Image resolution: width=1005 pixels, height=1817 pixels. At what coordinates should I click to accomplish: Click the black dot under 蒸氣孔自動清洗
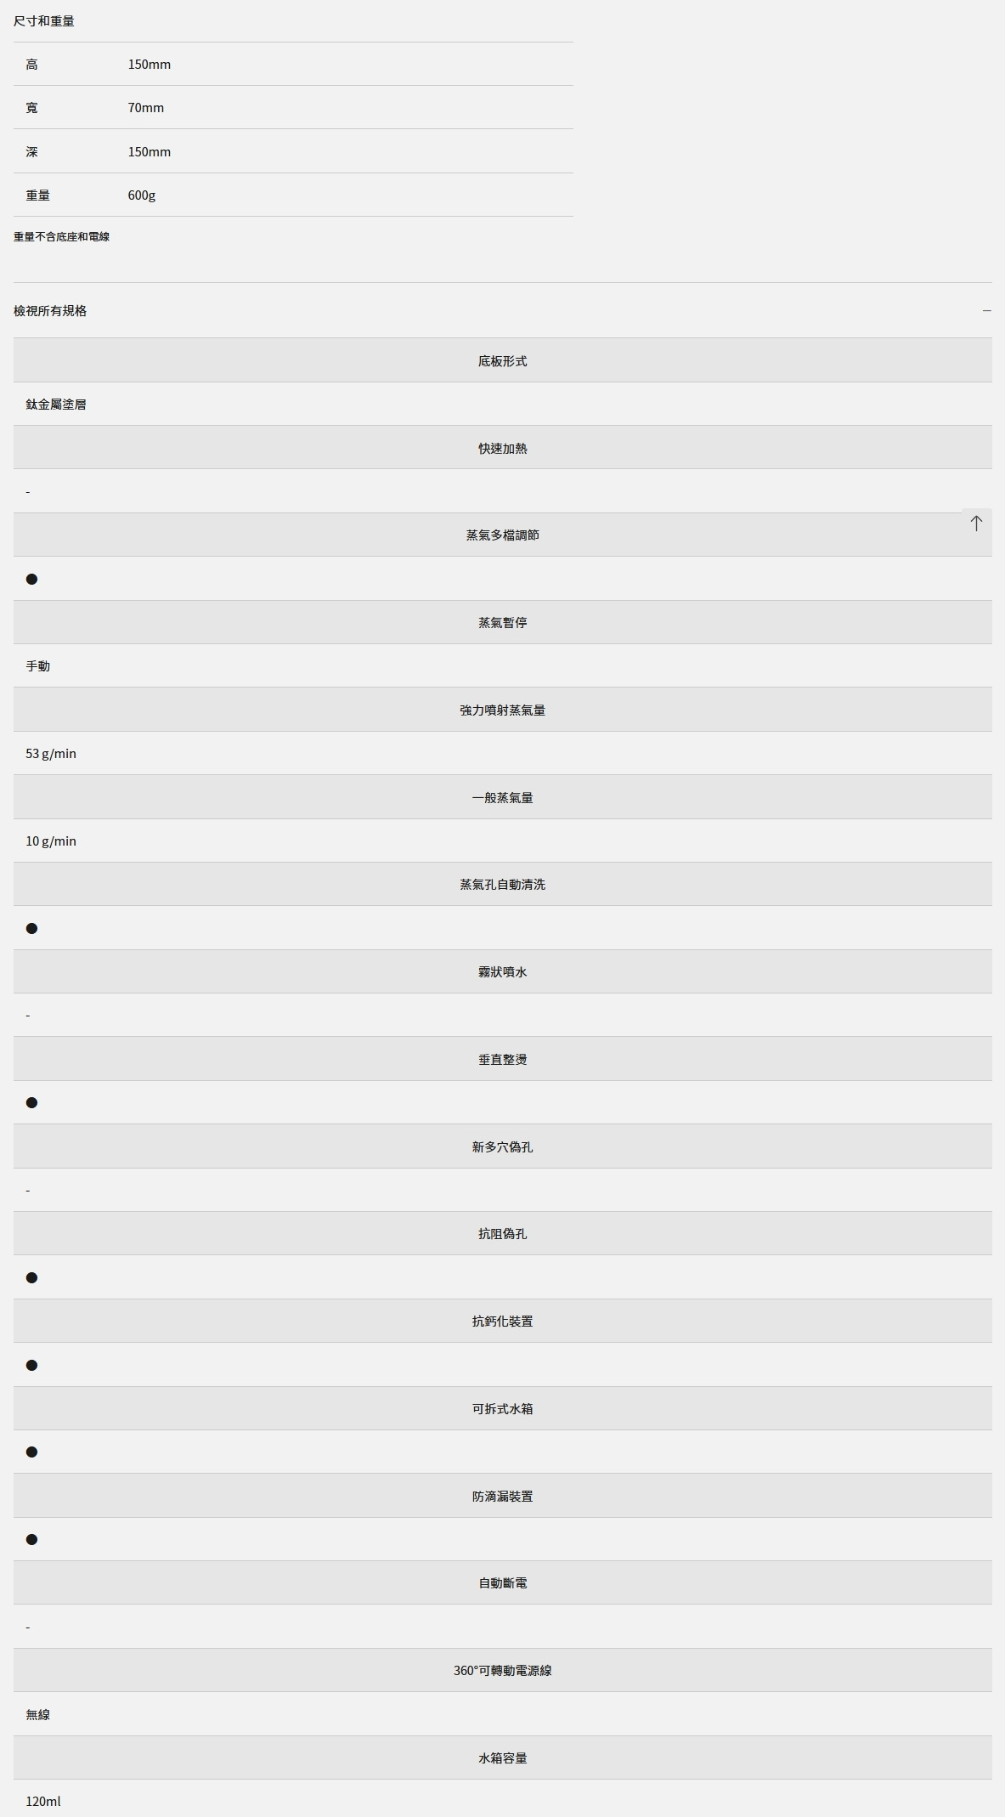click(31, 928)
